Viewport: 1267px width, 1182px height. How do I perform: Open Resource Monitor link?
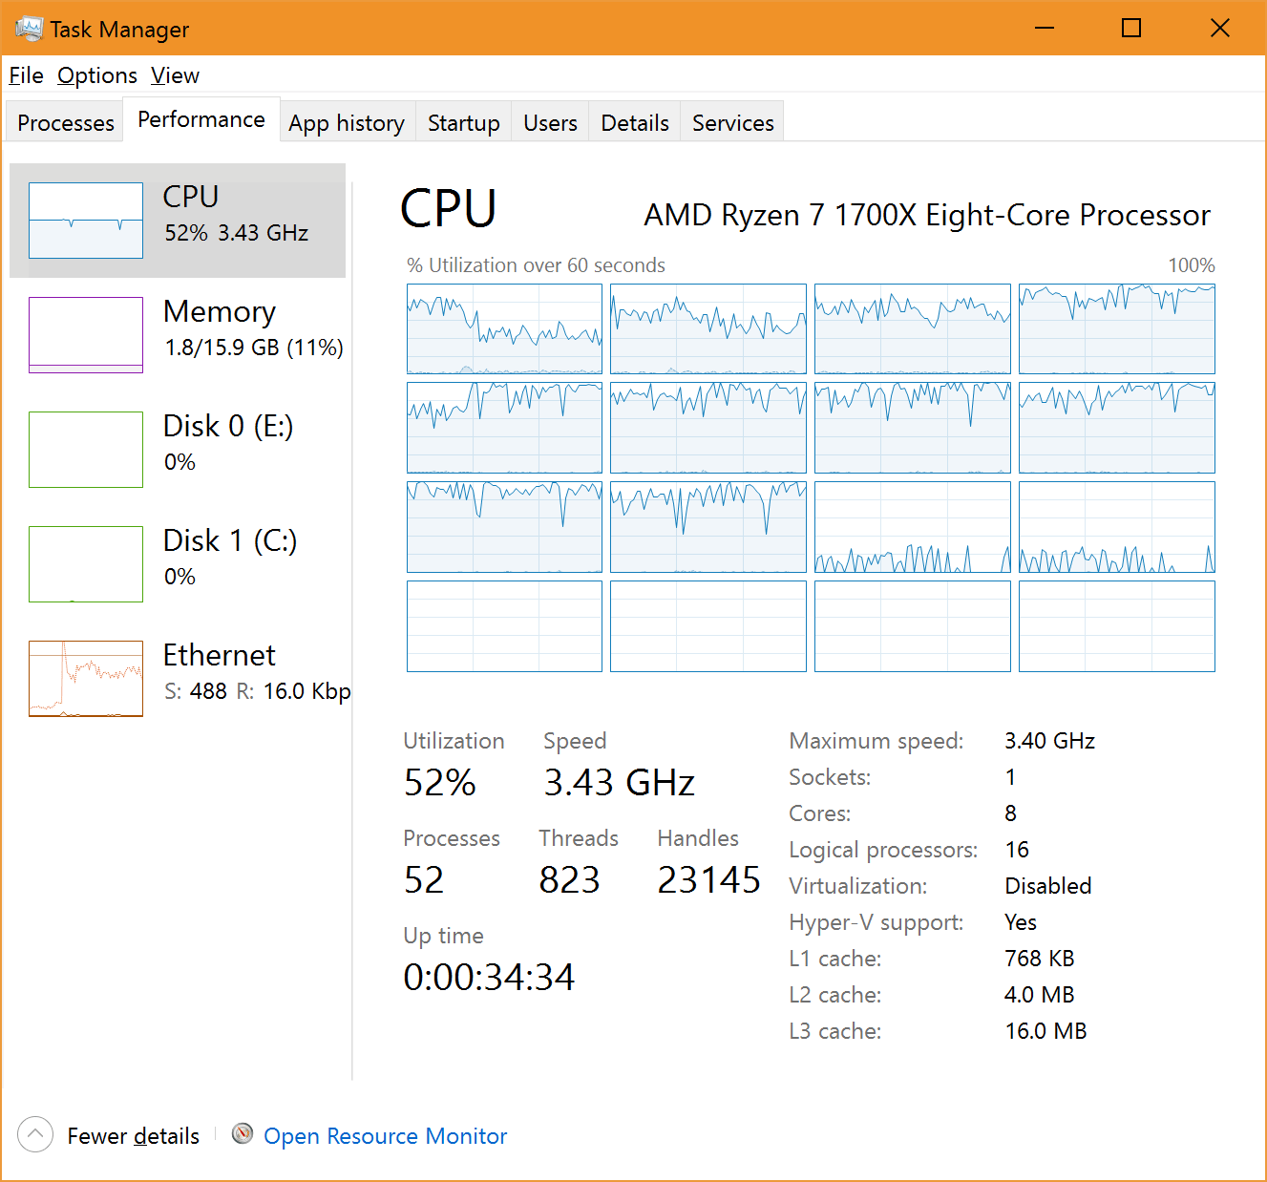pyautogui.click(x=386, y=1136)
